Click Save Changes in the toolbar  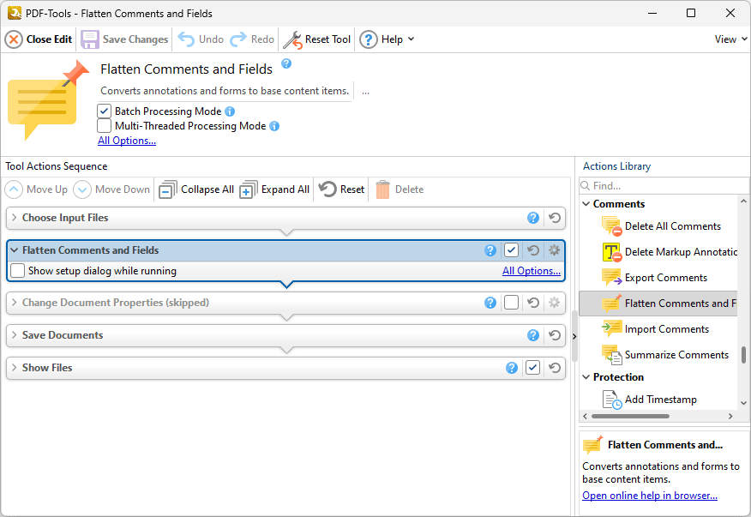[124, 39]
